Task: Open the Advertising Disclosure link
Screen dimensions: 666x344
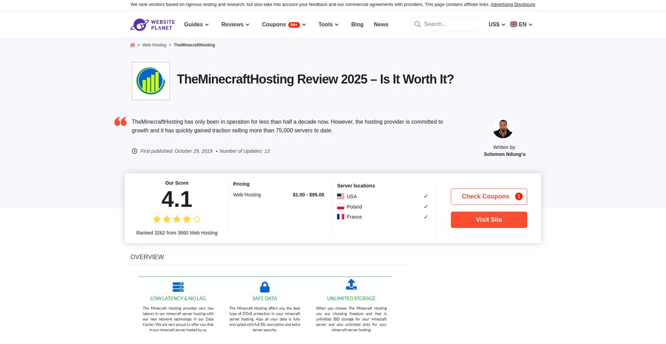Action: point(513,4)
